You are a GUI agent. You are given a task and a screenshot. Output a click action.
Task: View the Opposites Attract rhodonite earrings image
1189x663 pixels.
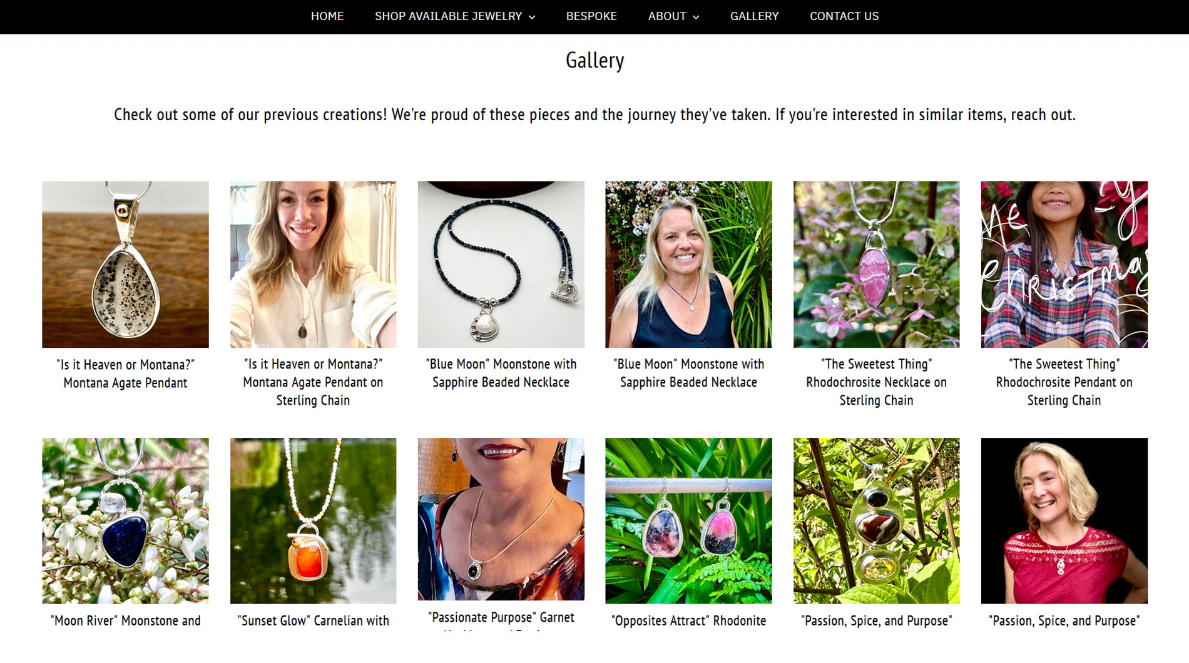tap(688, 520)
